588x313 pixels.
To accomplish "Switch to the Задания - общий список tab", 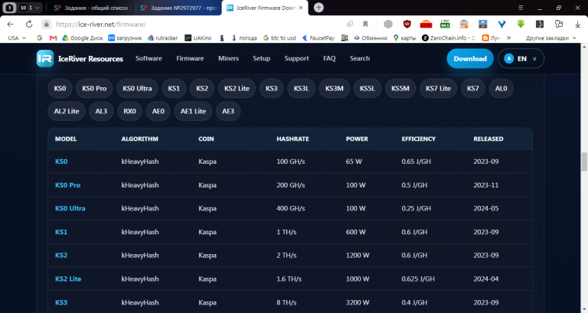I will coord(91,8).
